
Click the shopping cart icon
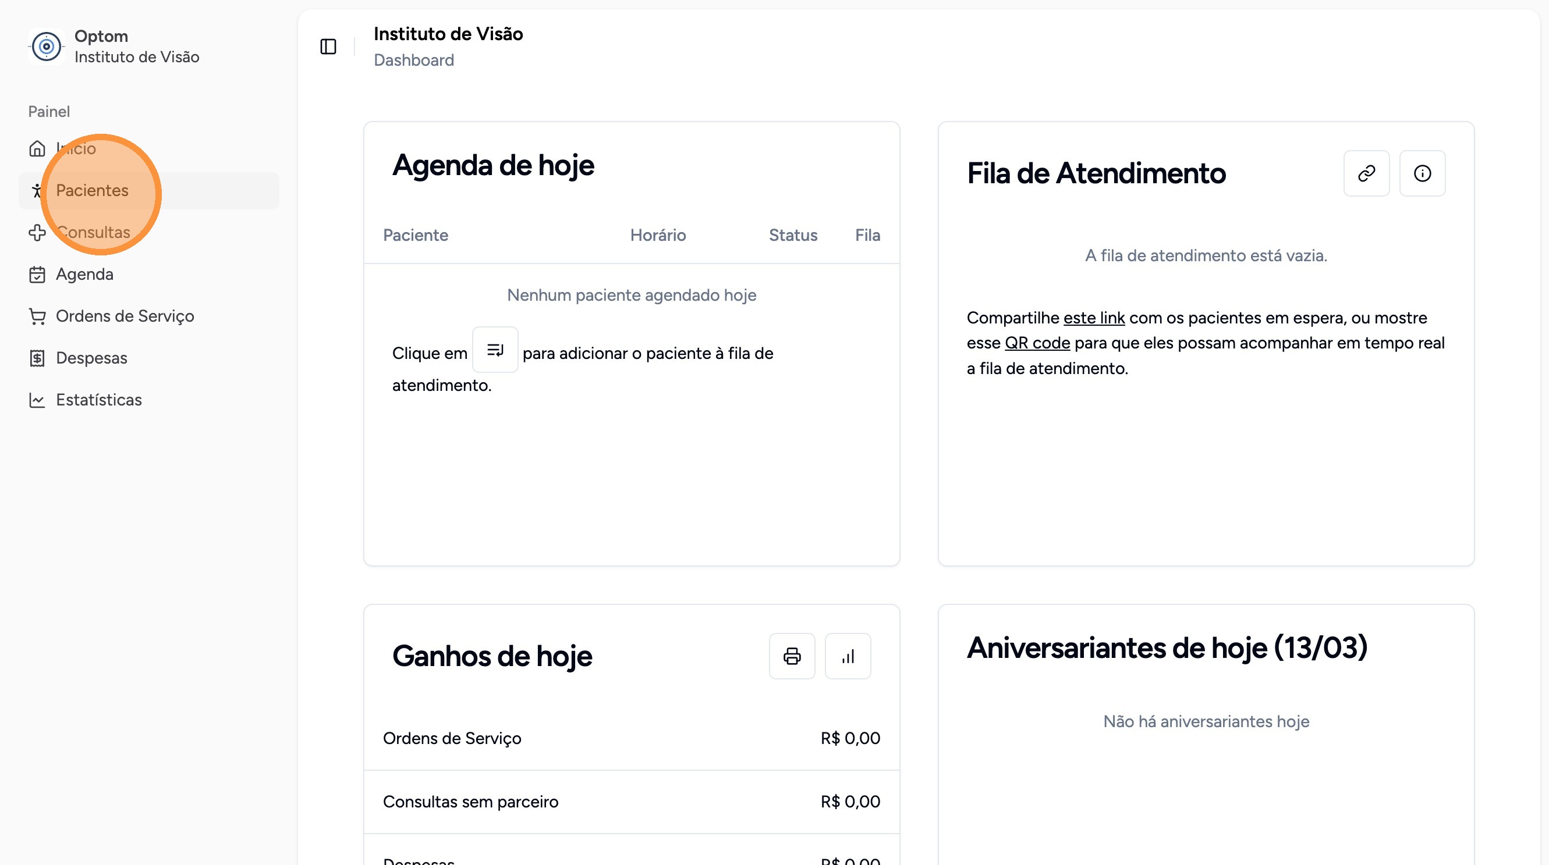37,316
